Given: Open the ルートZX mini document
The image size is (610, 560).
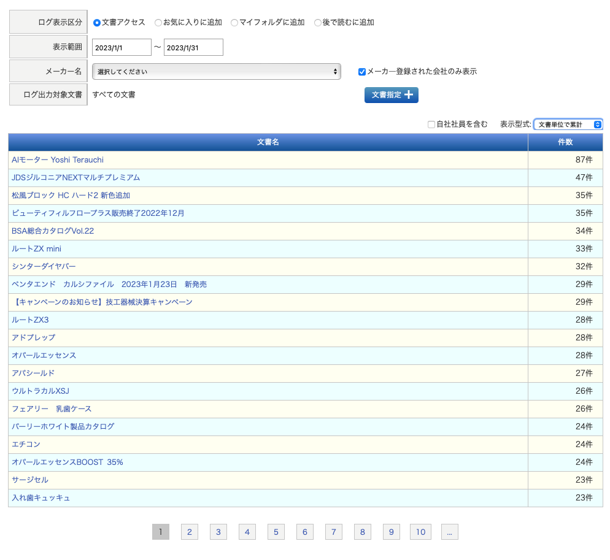Looking at the screenshot, I should tap(37, 249).
